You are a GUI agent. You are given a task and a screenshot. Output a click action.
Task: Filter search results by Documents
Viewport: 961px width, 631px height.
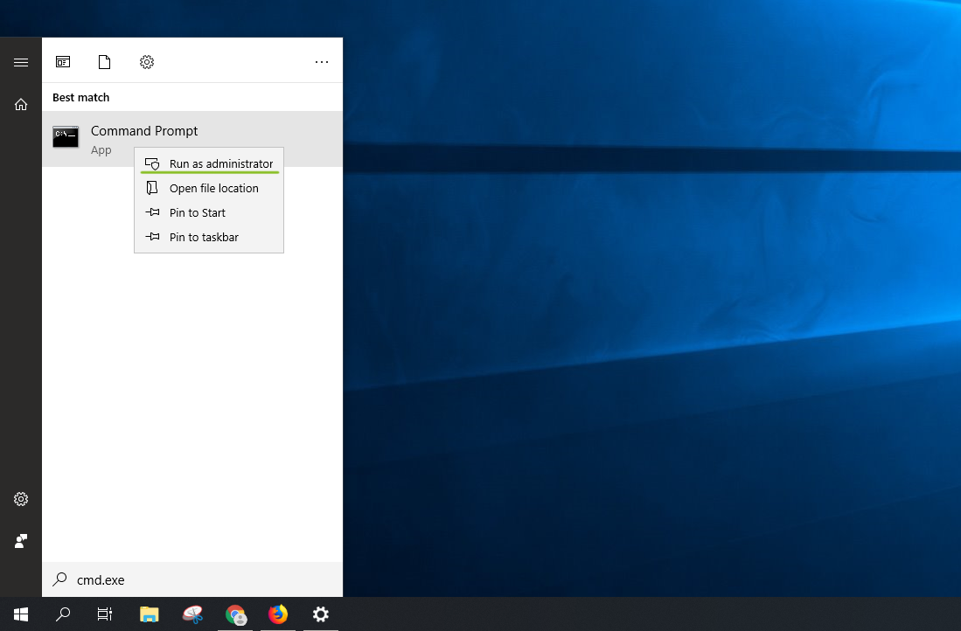coord(105,62)
